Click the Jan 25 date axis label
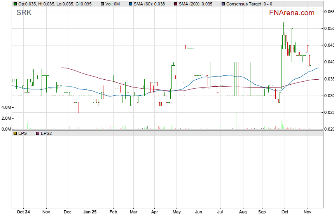 (x=90, y=212)
